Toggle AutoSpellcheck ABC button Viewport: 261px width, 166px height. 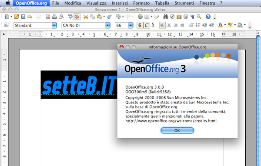point(77,17)
